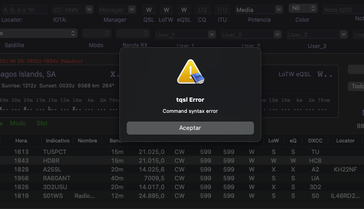
Task: Select the 3D2USU log entry
Action: 182,187
